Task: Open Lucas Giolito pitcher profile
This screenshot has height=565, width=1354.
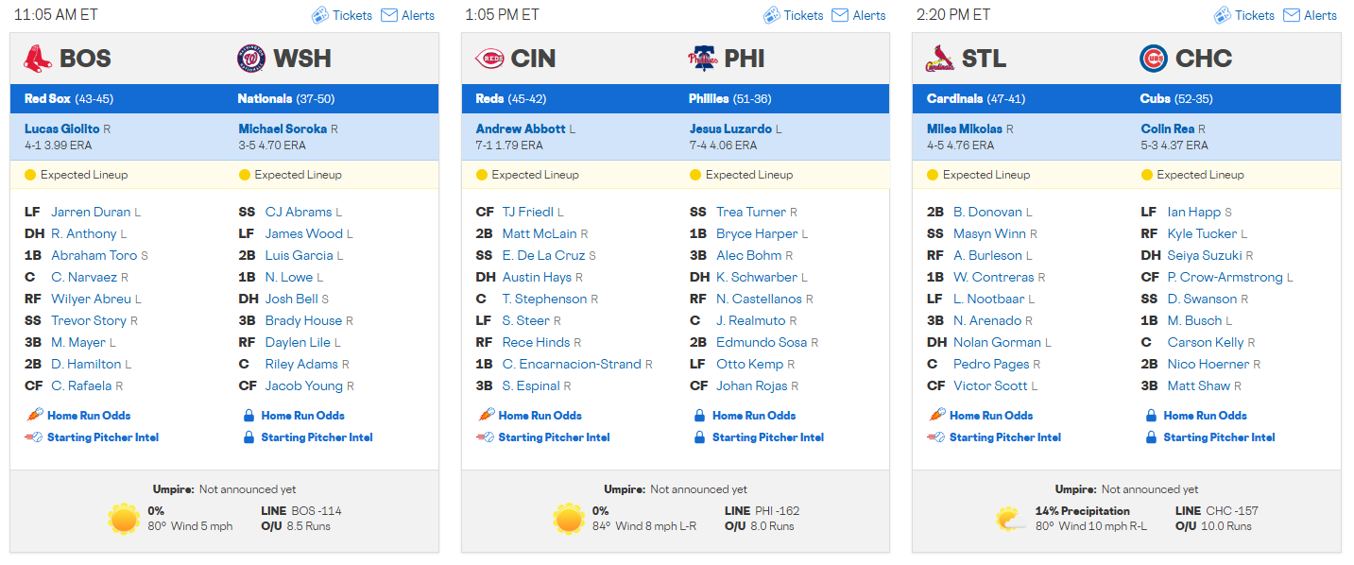Action: 62,128
